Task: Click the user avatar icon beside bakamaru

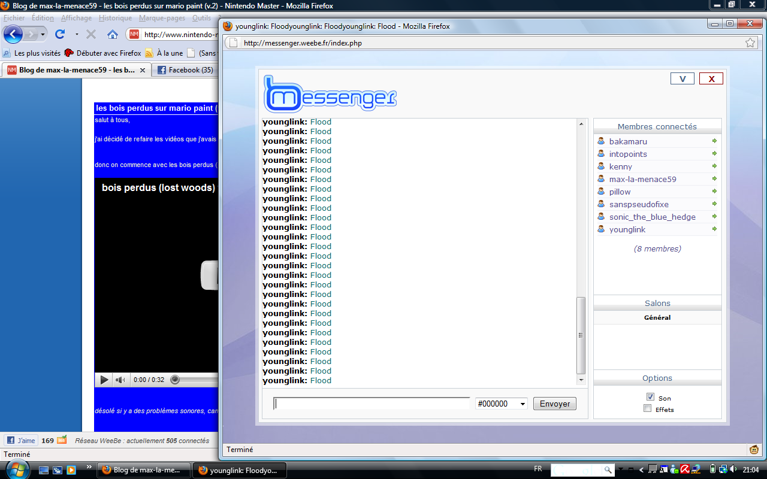Action: pyautogui.click(x=601, y=141)
